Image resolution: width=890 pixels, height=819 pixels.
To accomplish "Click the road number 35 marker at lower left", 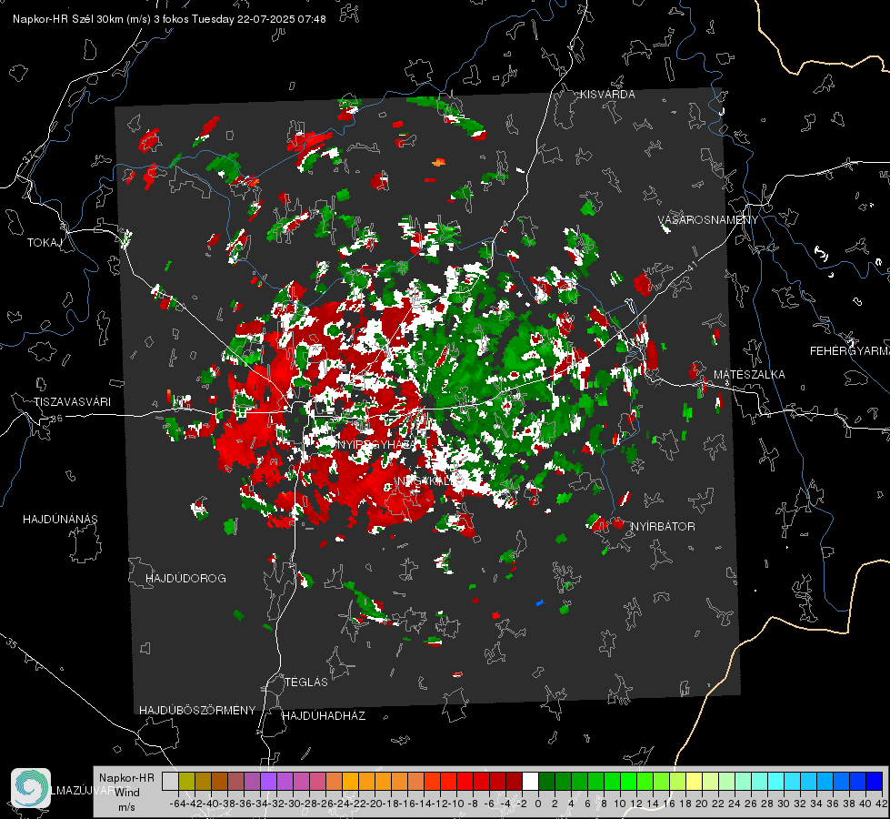I will 12,642.
